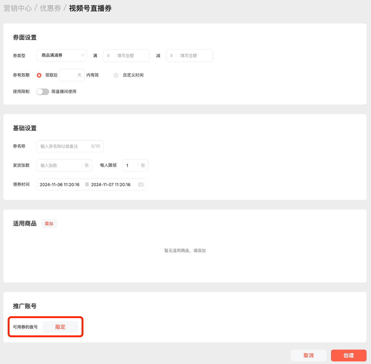Click the 发放张数 quantity input

(x=61, y=165)
